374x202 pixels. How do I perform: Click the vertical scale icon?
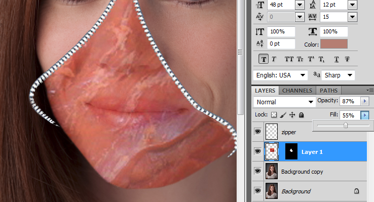(260, 32)
